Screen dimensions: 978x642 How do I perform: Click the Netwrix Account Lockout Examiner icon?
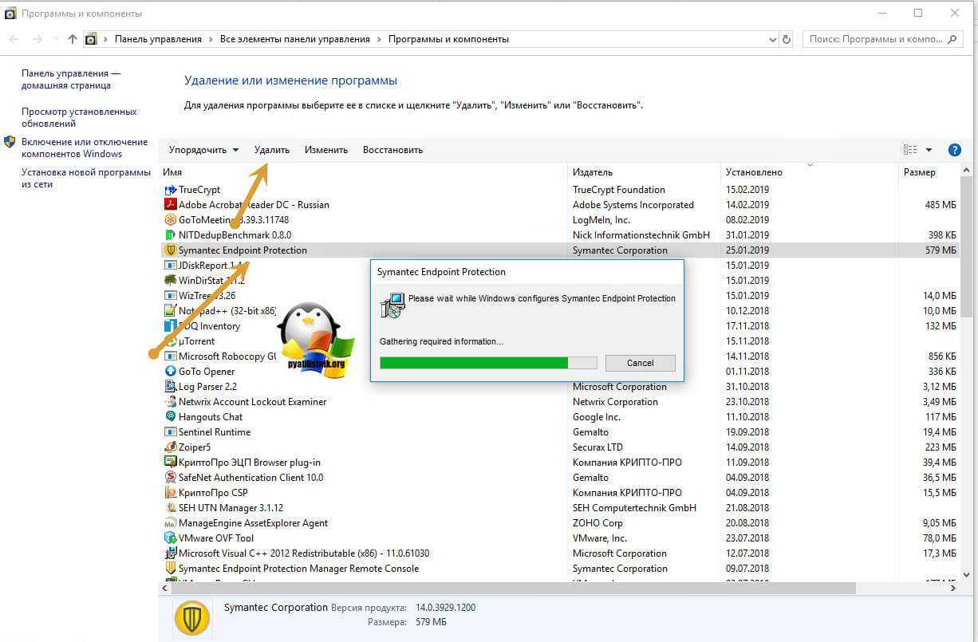point(170,402)
